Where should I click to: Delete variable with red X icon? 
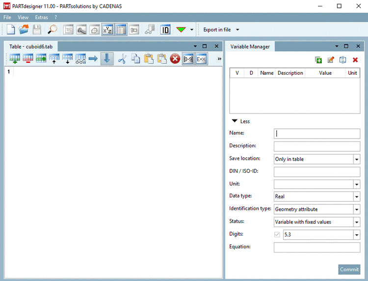pyautogui.click(x=355, y=60)
